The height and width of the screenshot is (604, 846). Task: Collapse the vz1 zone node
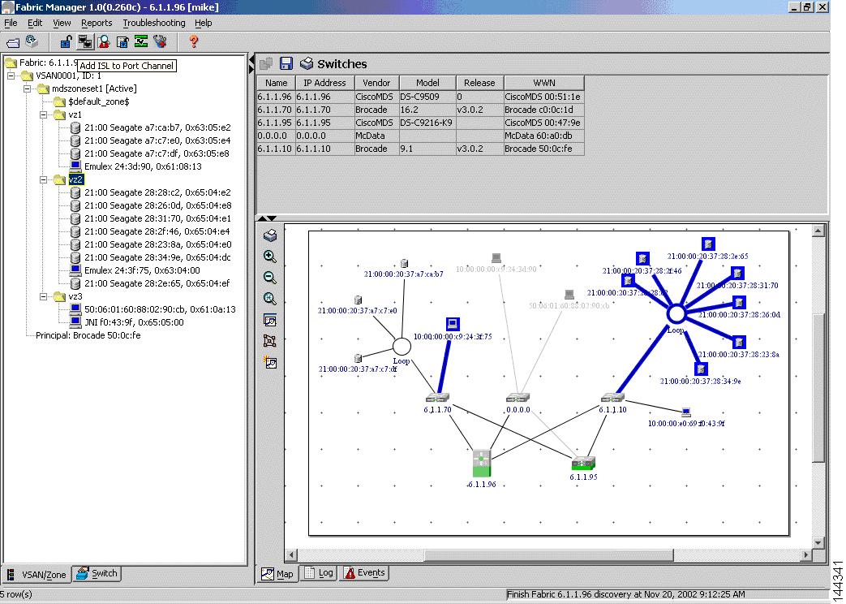(43, 114)
